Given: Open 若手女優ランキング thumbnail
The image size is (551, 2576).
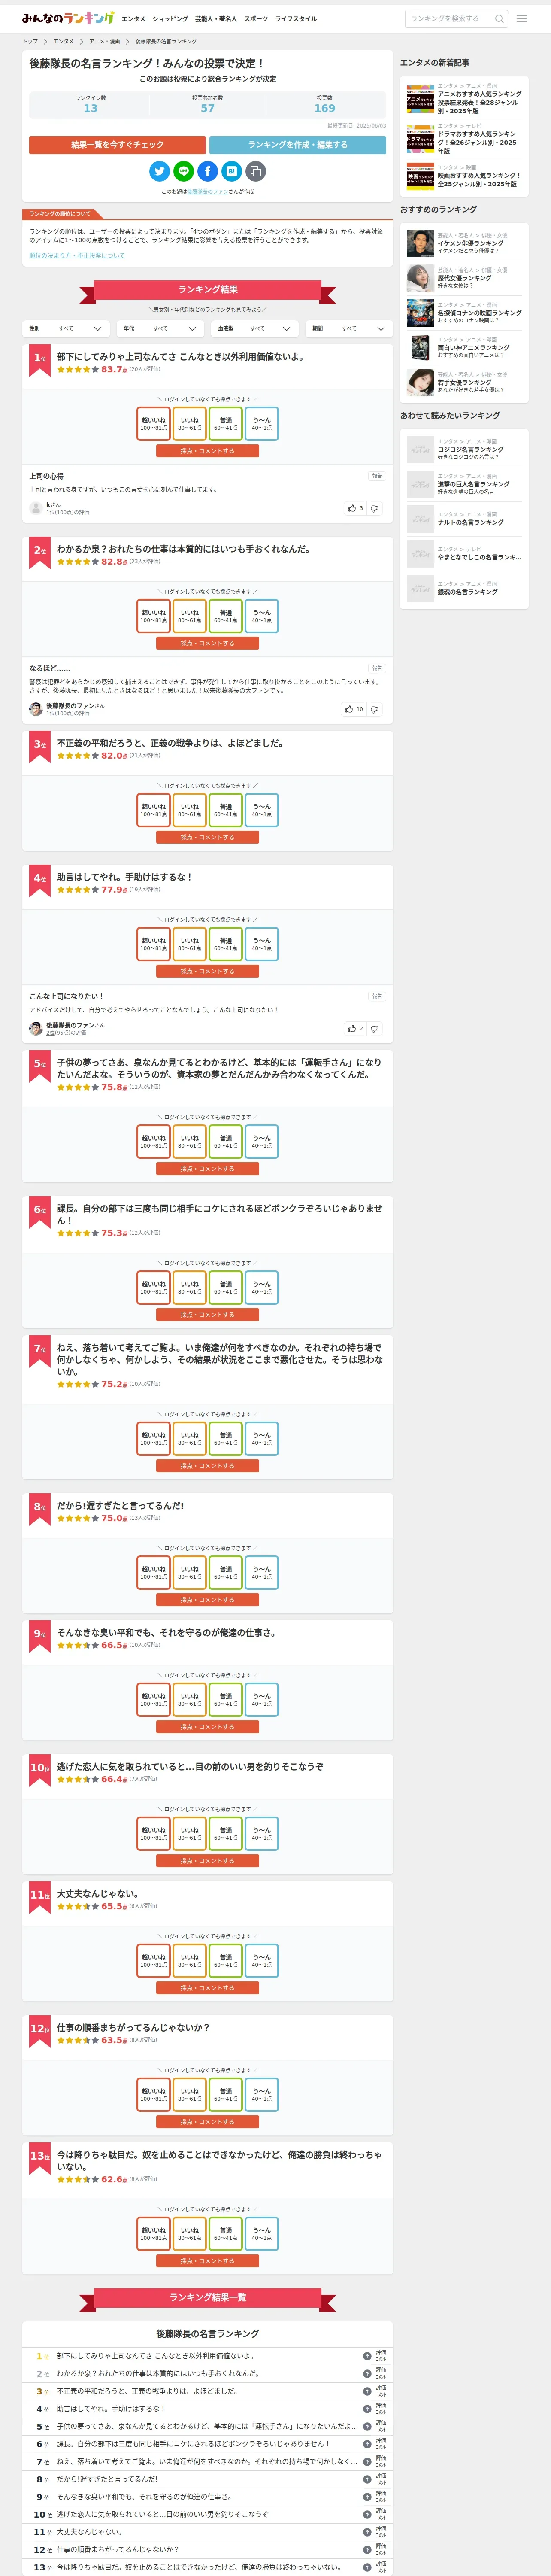Looking at the screenshot, I should click(420, 382).
